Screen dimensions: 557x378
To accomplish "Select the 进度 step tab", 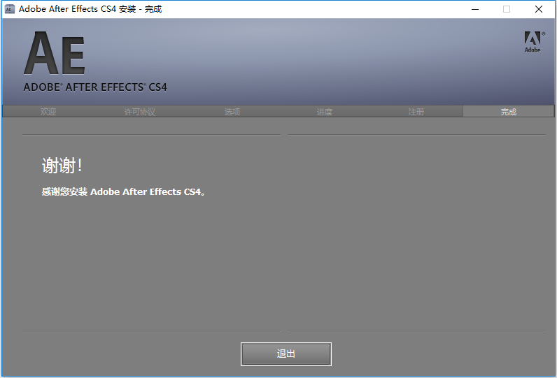I will click(324, 112).
